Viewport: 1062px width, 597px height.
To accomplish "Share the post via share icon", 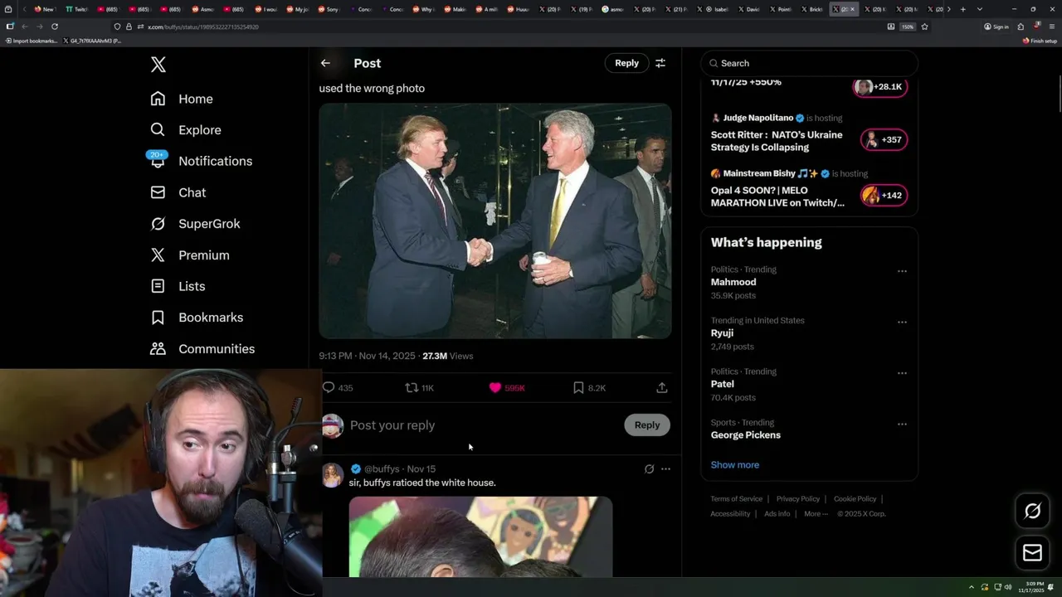I will [661, 388].
